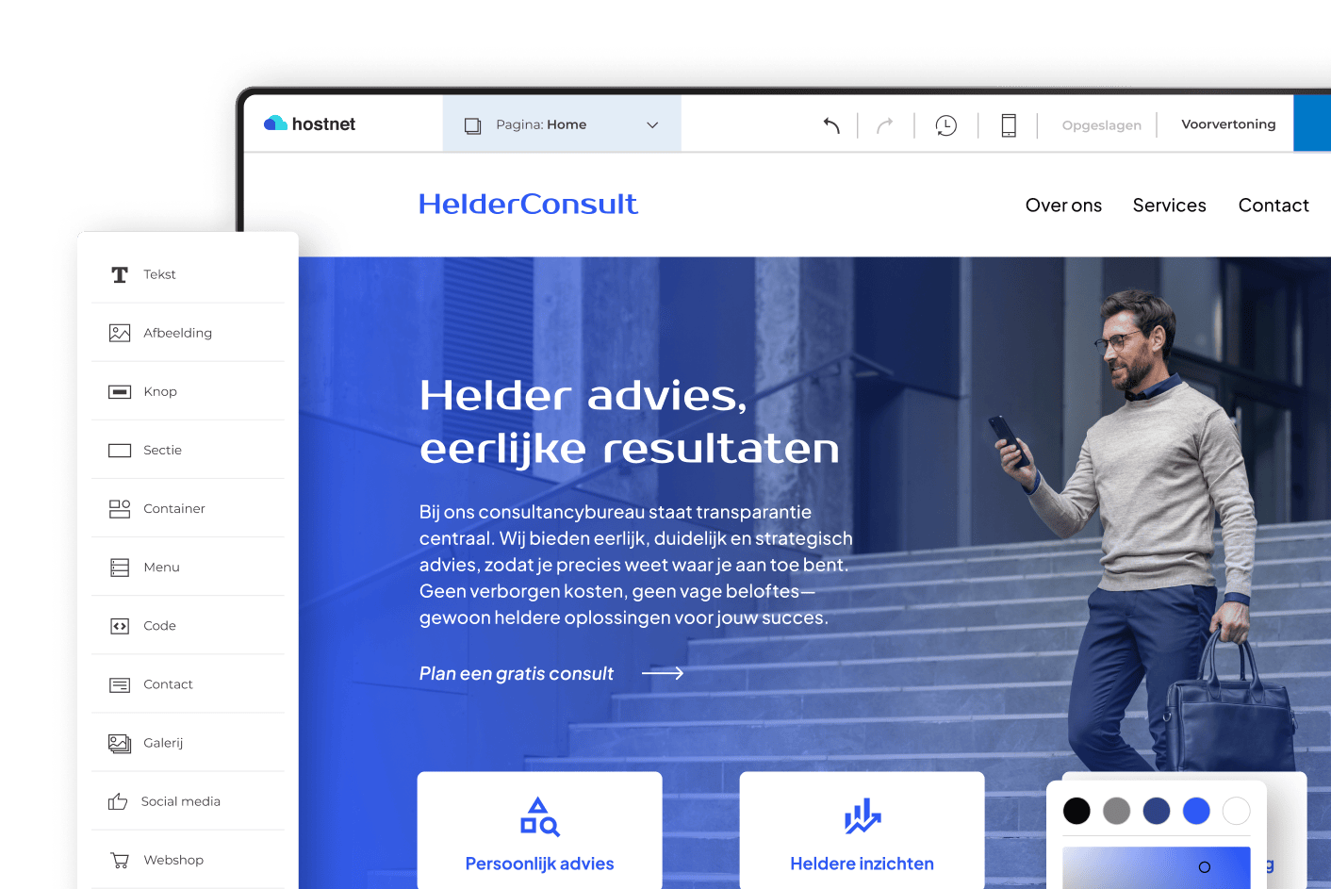1331x889 pixels.
Task: Choose the Knop element icon
Action: [x=120, y=391]
